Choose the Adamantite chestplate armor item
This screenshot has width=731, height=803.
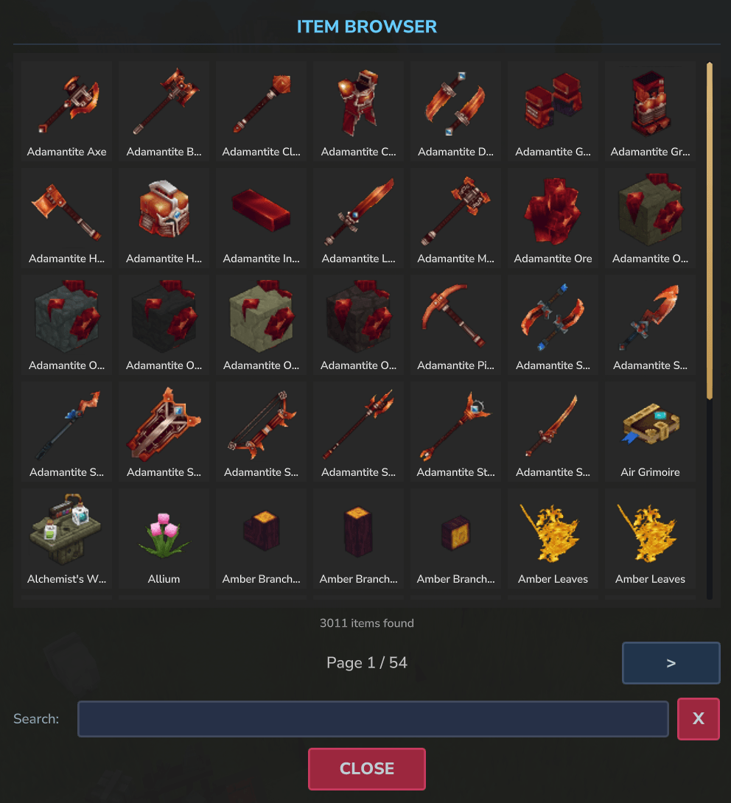(x=359, y=111)
